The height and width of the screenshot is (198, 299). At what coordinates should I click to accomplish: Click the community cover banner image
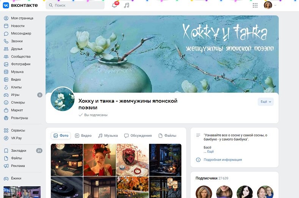tap(162, 54)
